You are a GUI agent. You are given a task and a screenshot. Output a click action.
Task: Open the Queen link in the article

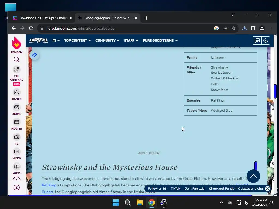tap(47, 192)
